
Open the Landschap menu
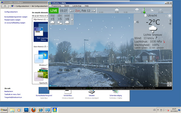(77, 6)
